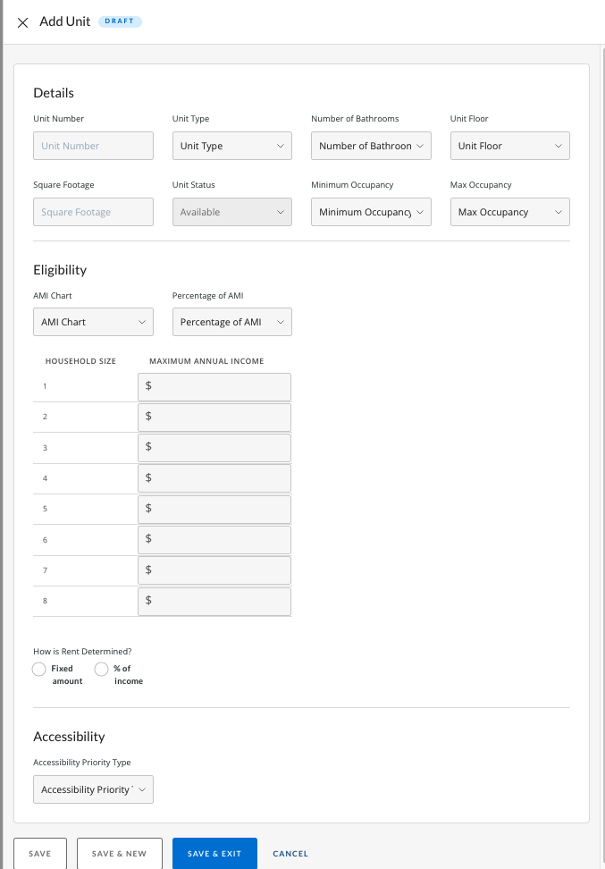Select the Fixed amount radio option
Viewport: 605px width, 869px height.
click(x=38, y=670)
